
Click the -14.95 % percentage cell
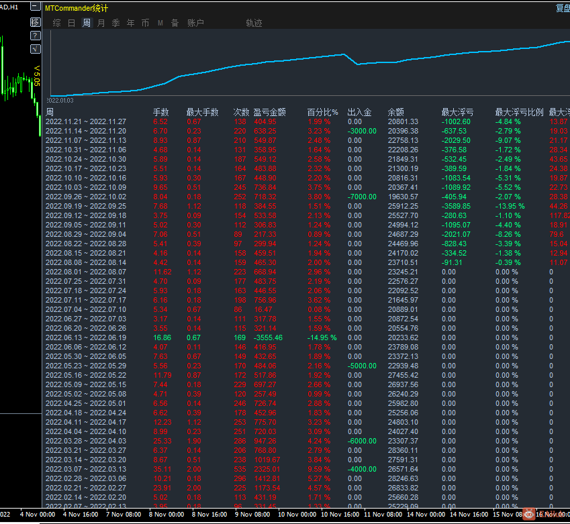322,337
